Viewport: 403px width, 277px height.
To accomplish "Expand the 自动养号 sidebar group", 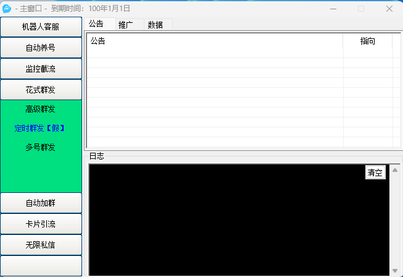I will pyautogui.click(x=41, y=48).
